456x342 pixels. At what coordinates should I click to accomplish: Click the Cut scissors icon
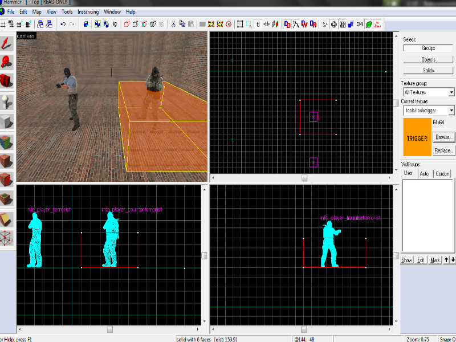coord(173,24)
